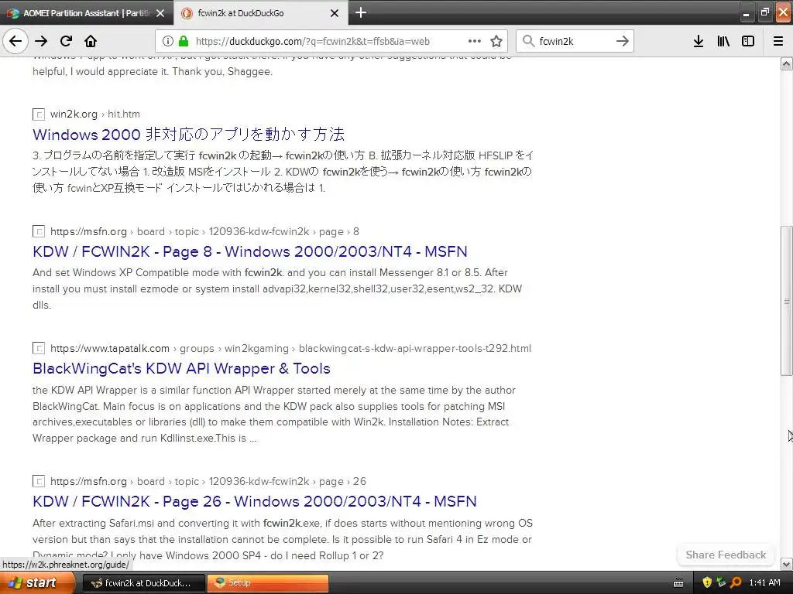Submit search bar query with arrow
The height and width of the screenshot is (594, 793).
(x=623, y=41)
